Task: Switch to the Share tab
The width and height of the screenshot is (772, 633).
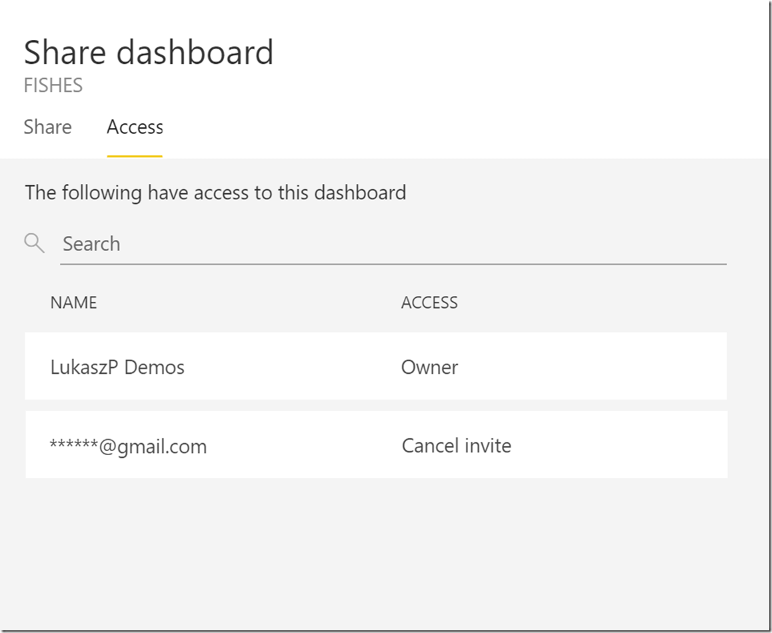Action: pyautogui.click(x=47, y=127)
